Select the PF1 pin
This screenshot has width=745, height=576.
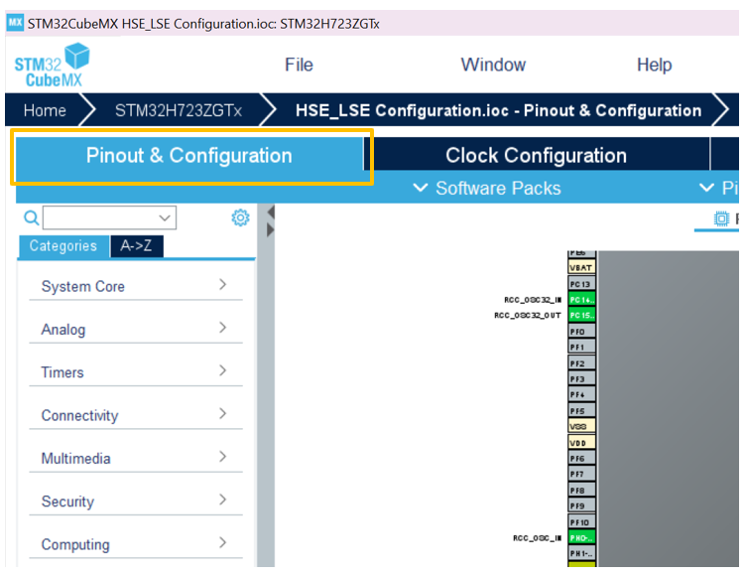[581, 347]
